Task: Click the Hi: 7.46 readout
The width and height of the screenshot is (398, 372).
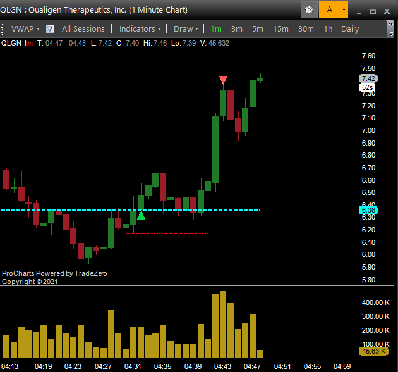Action: click(155, 43)
